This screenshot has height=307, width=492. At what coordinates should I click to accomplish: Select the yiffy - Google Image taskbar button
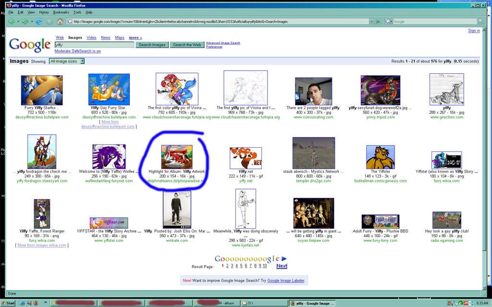(312, 303)
